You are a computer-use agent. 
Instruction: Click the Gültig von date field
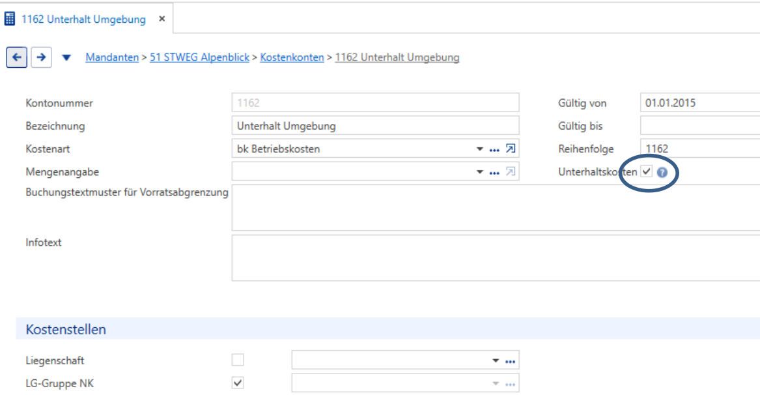(700, 102)
